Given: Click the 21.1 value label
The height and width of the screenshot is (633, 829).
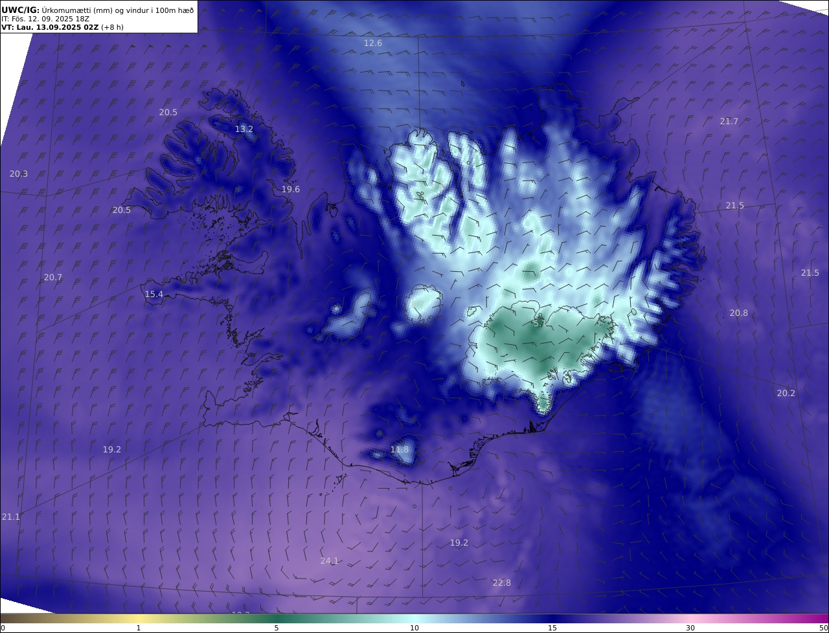Looking at the screenshot, I should click(10, 517).
